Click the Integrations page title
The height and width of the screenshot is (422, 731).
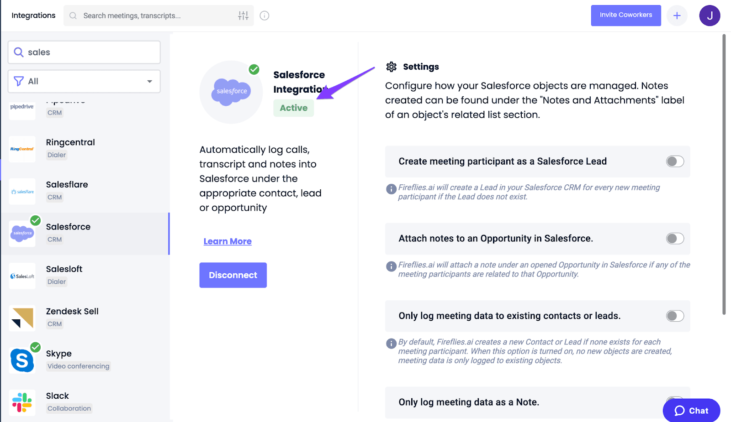point(33,16)
